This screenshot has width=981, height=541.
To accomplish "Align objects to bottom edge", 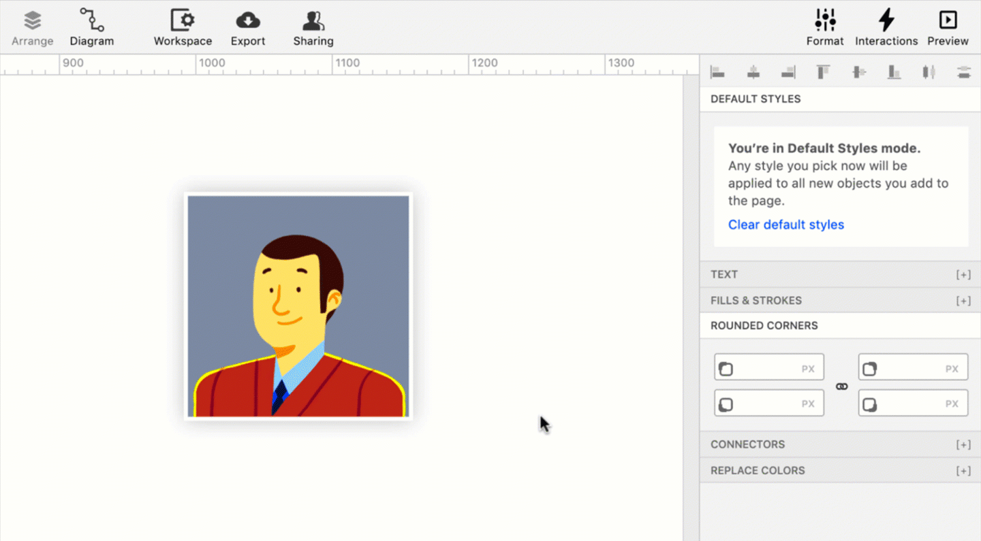I will (x=894, y=72).
